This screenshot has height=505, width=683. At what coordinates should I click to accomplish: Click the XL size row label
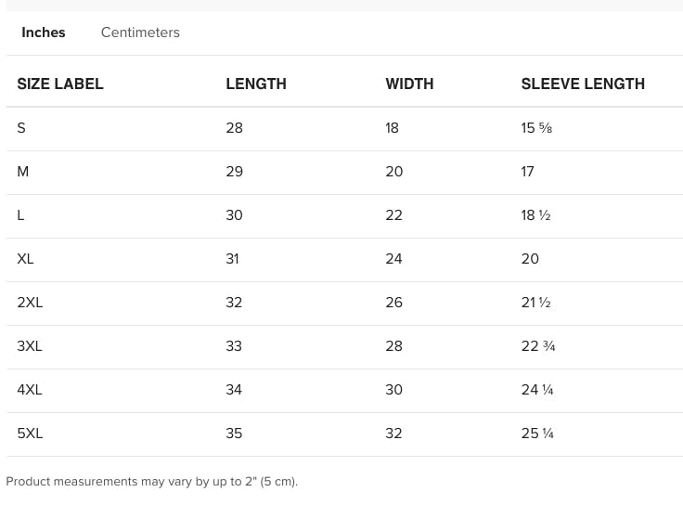click(x=25, y=259)
